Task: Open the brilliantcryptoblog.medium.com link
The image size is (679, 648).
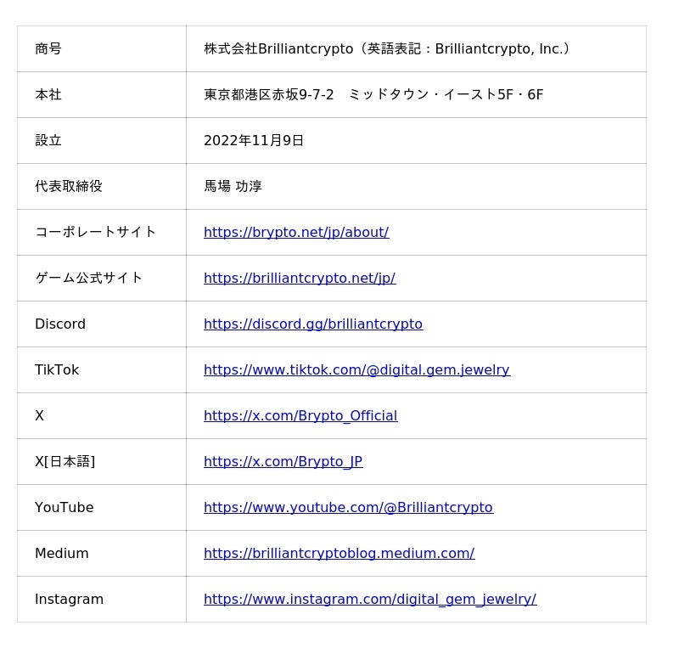Action: coord(339,554)
